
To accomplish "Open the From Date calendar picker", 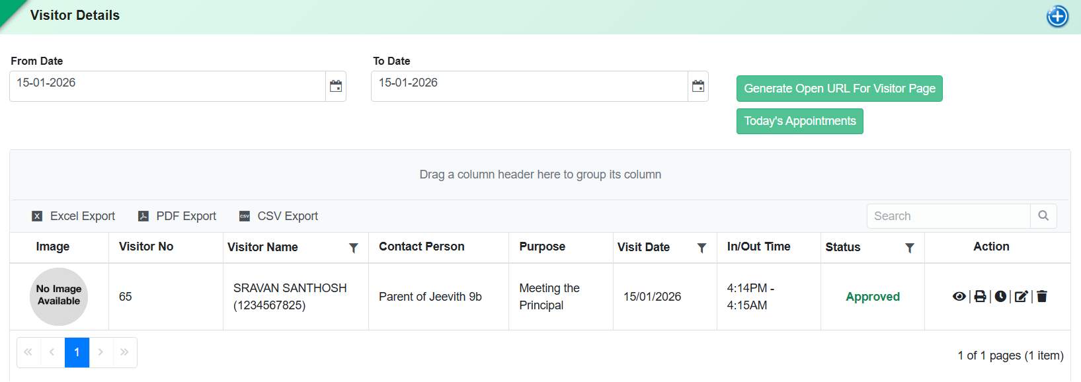I will 336,87.
